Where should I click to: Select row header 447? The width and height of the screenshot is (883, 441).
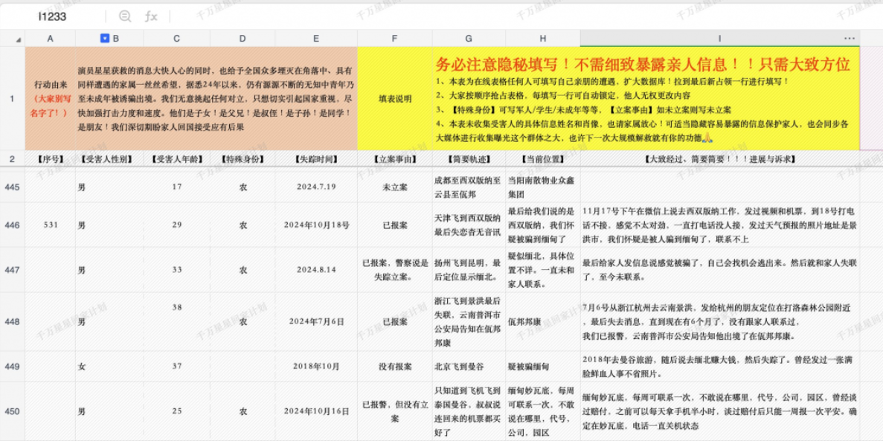pyautogui.click(x=13, y=270)
